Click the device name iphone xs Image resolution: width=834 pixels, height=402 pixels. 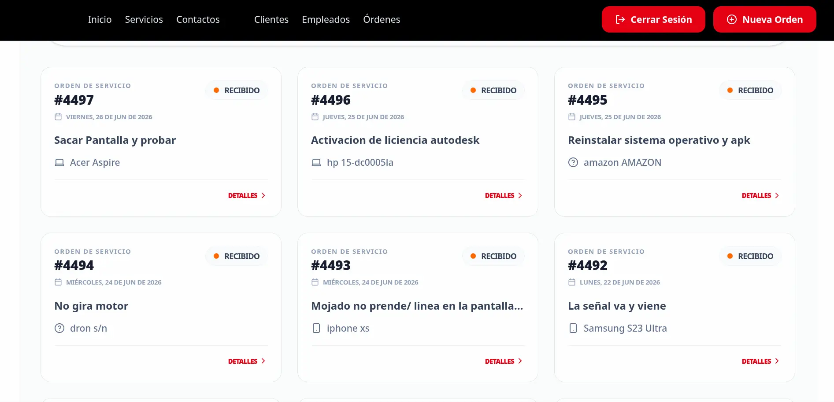coord(348,329)
